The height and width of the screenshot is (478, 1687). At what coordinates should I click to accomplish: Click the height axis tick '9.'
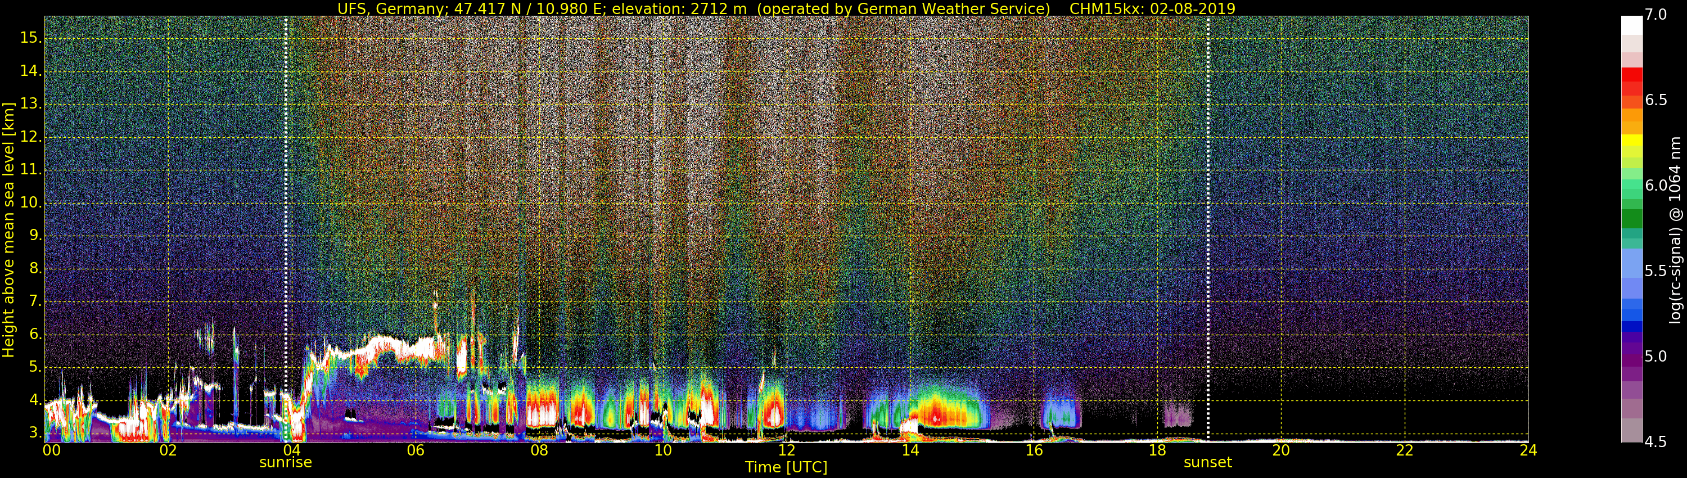click(35, 236)
